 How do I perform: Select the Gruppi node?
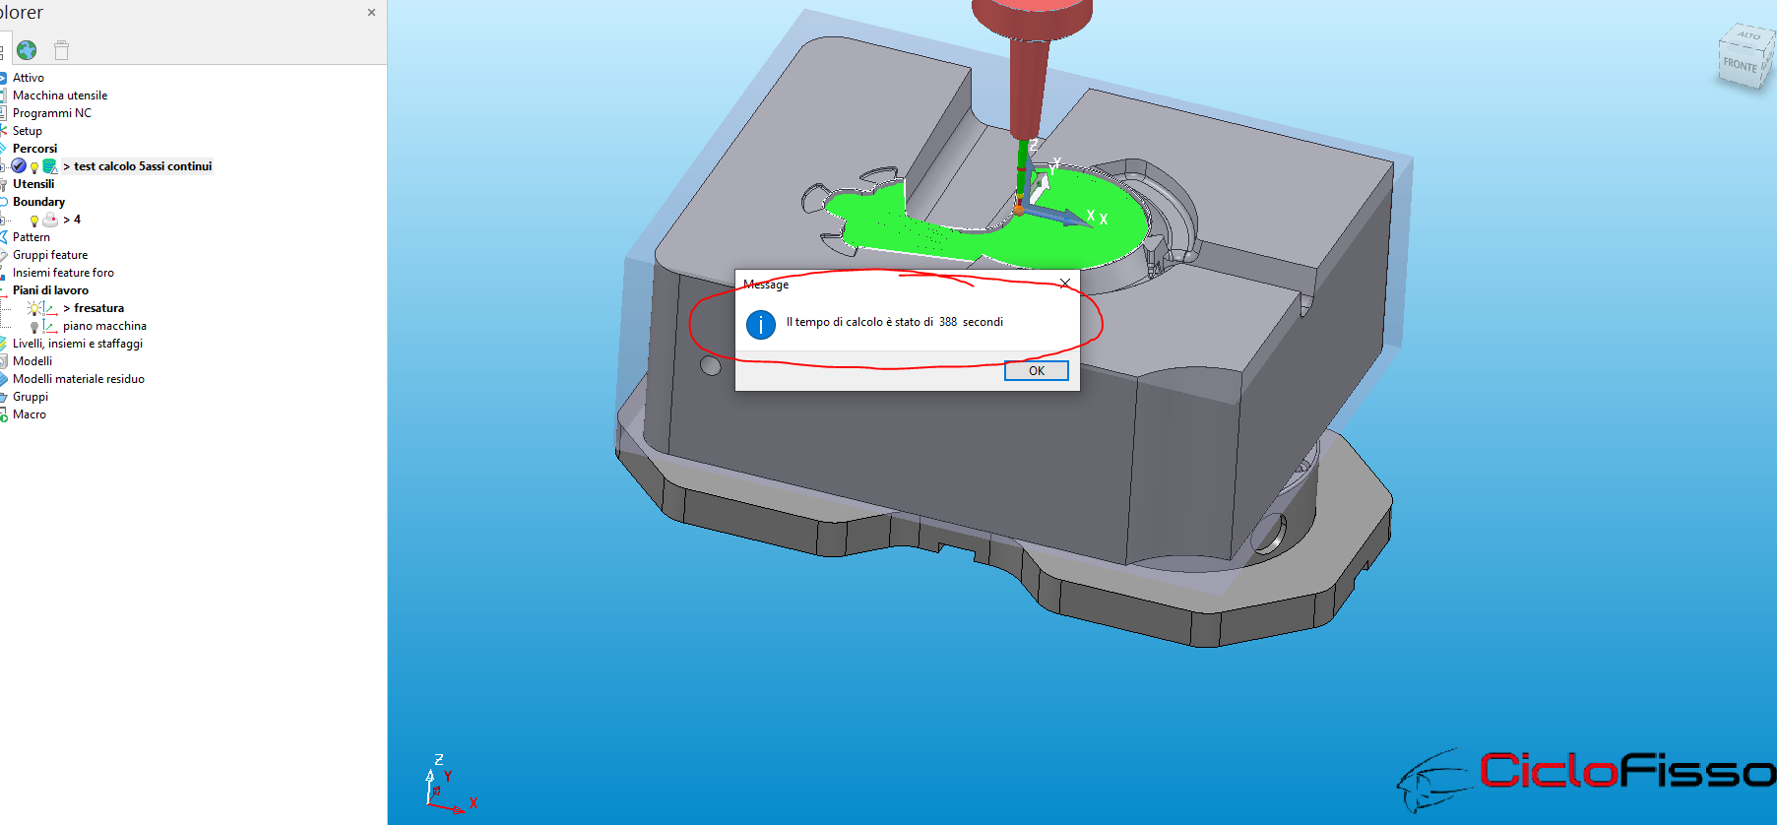pos(30,397)
